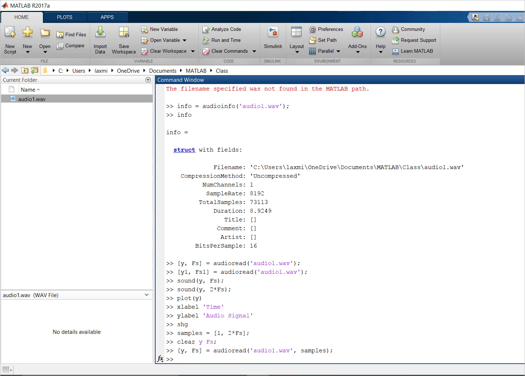Viewport: 525px width, 376px height.
Task: Click the Analyze Code button
Action: (x=222, y=29)
